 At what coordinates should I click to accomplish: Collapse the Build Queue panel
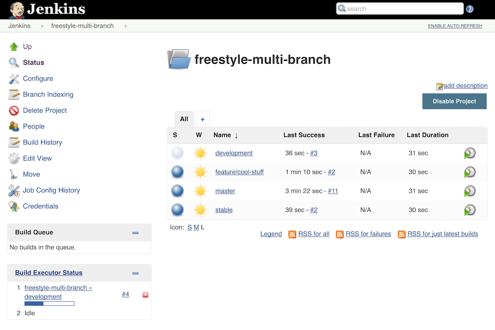pos(136,233)
